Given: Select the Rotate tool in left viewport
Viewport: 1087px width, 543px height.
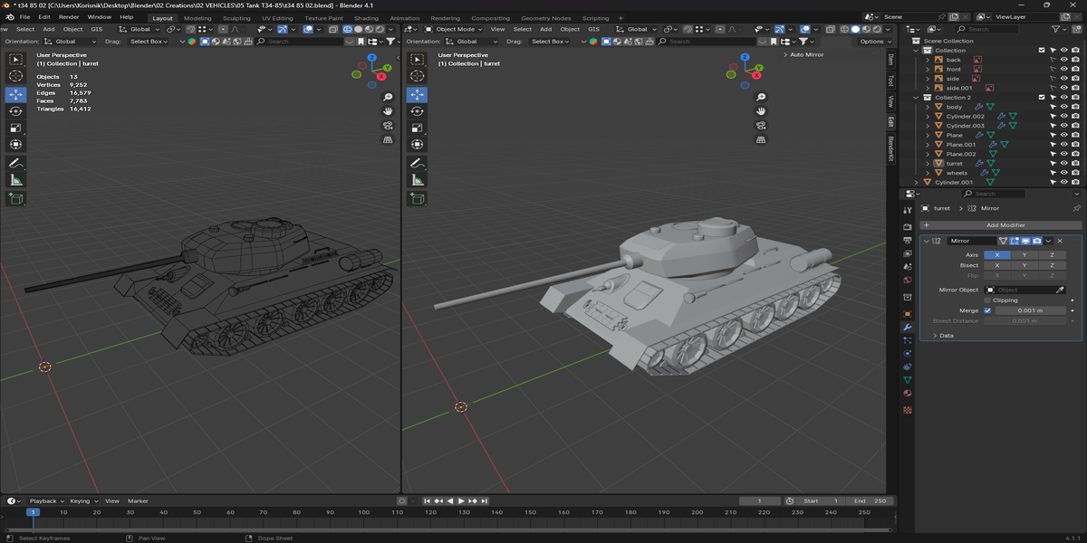Looking at the screenshot, I should click(x=15, y=110).
